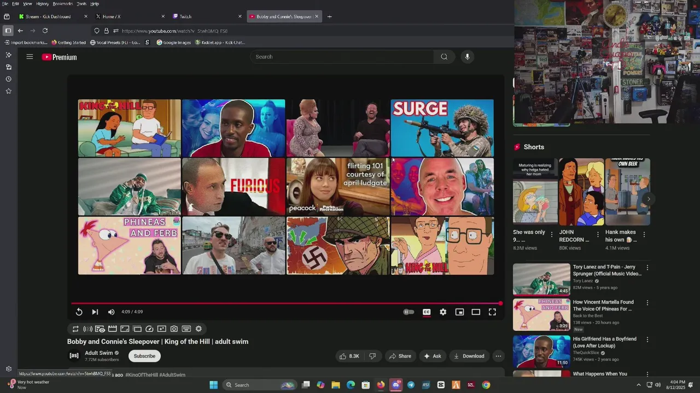
Task: Subscribe to Adult Swim
Action: click(x=144, y=356)
